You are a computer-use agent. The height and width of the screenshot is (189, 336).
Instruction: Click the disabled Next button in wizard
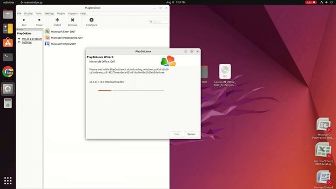(176, 134)
